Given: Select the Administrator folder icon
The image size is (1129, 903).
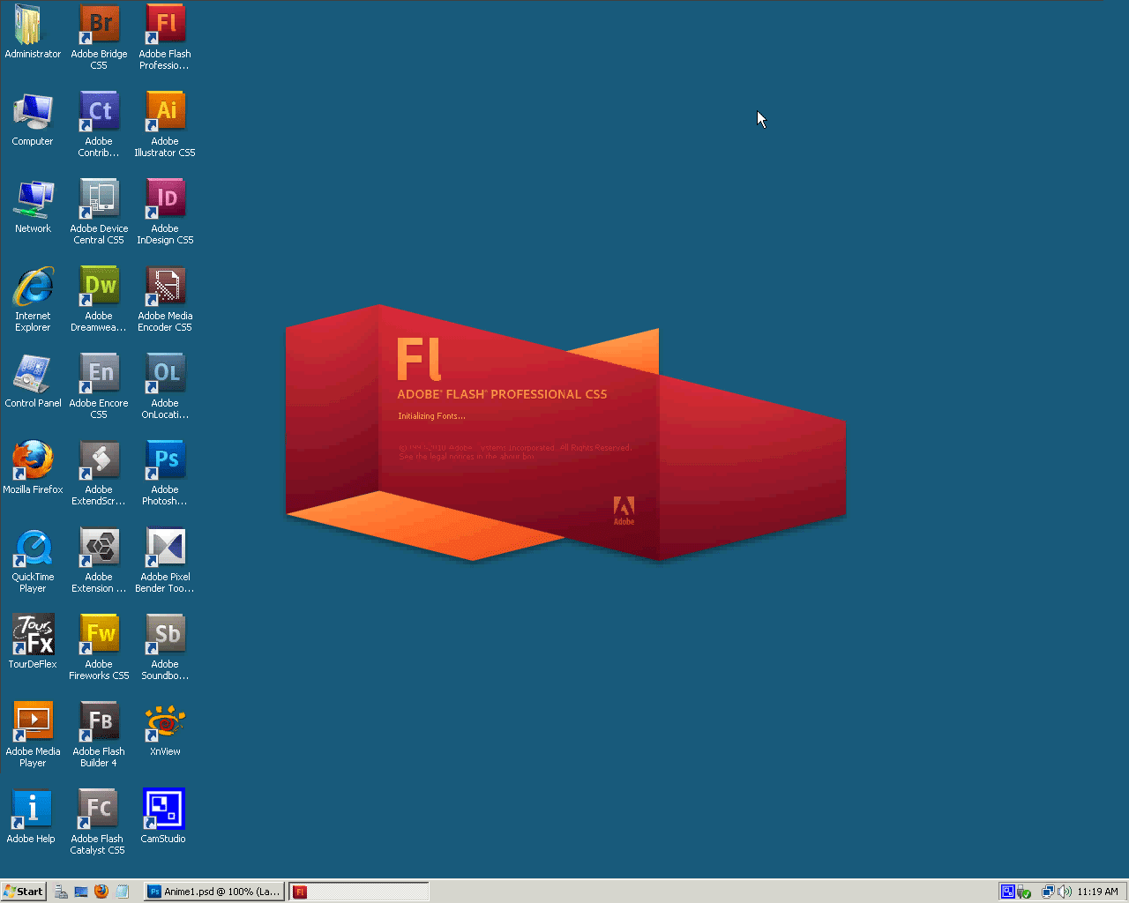Looking at the screenshot, I should [33, 32].
